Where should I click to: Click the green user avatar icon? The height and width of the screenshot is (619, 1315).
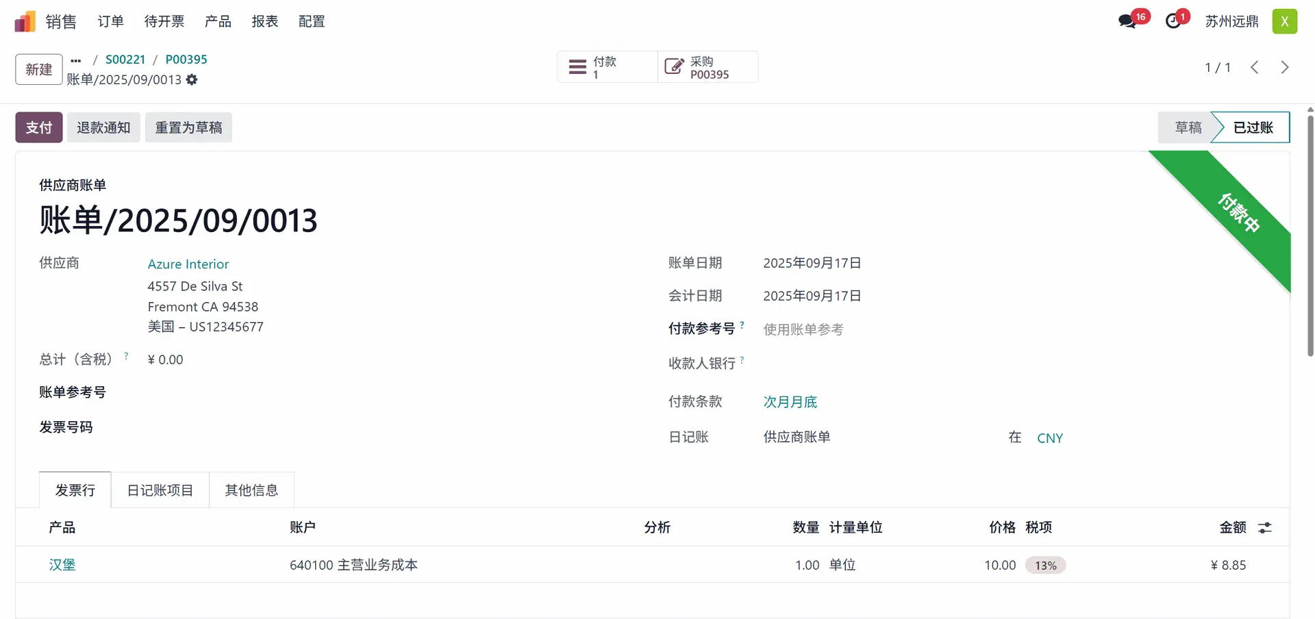[x=1284, y=21]
